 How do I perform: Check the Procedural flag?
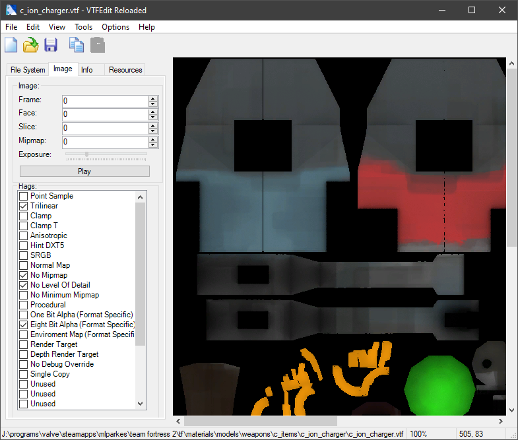coord(24,305)
